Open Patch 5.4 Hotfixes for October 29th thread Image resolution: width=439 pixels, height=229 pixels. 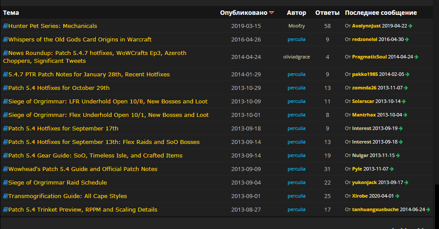(59, 88)
